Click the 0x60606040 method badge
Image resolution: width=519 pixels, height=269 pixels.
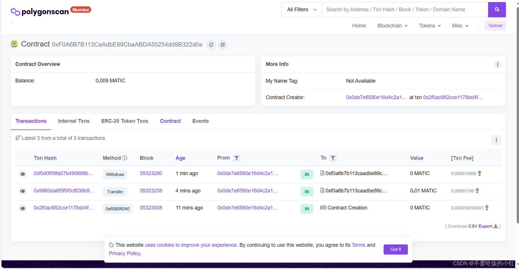pos(117,209)
